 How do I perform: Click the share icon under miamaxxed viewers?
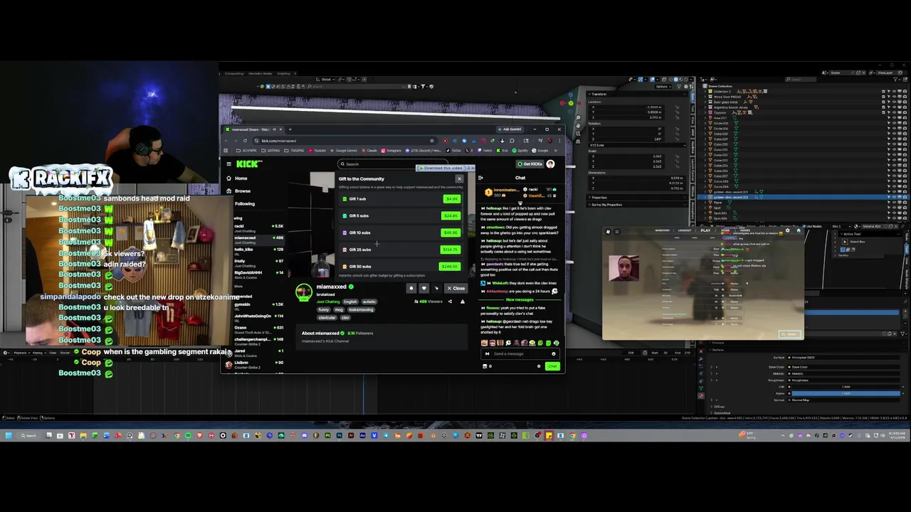click(x=451, y=302)
